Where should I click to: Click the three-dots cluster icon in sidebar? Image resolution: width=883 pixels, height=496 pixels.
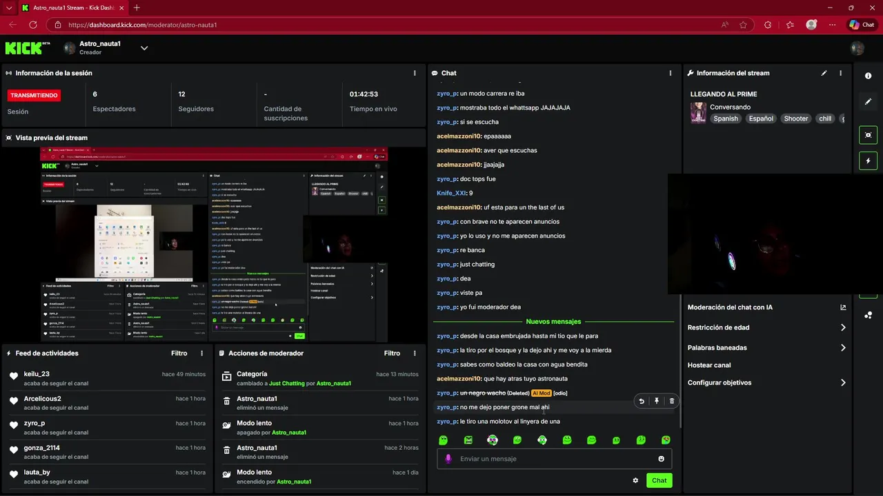tap(869, 316)
